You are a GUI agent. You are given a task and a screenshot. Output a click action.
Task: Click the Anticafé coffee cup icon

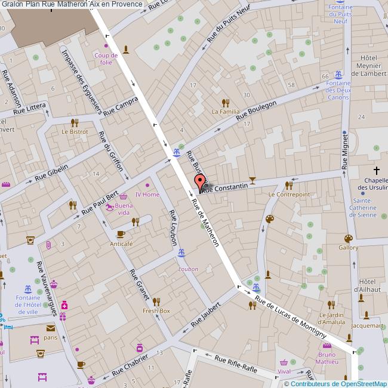[120, 234]
